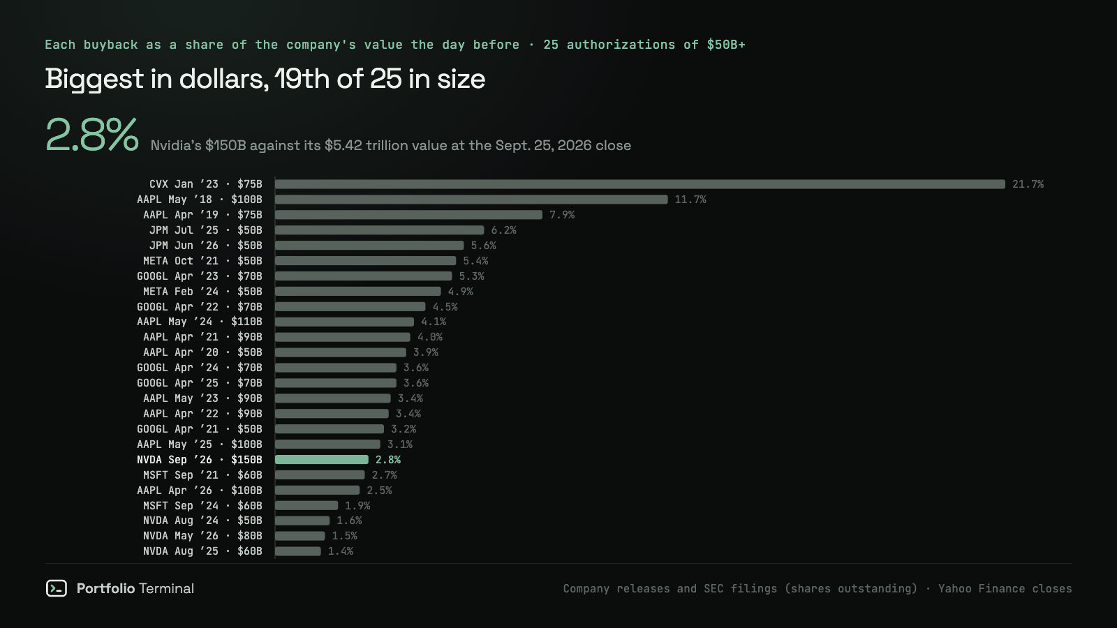Click the Portfolio Terminal brand name

coord(135,588)
